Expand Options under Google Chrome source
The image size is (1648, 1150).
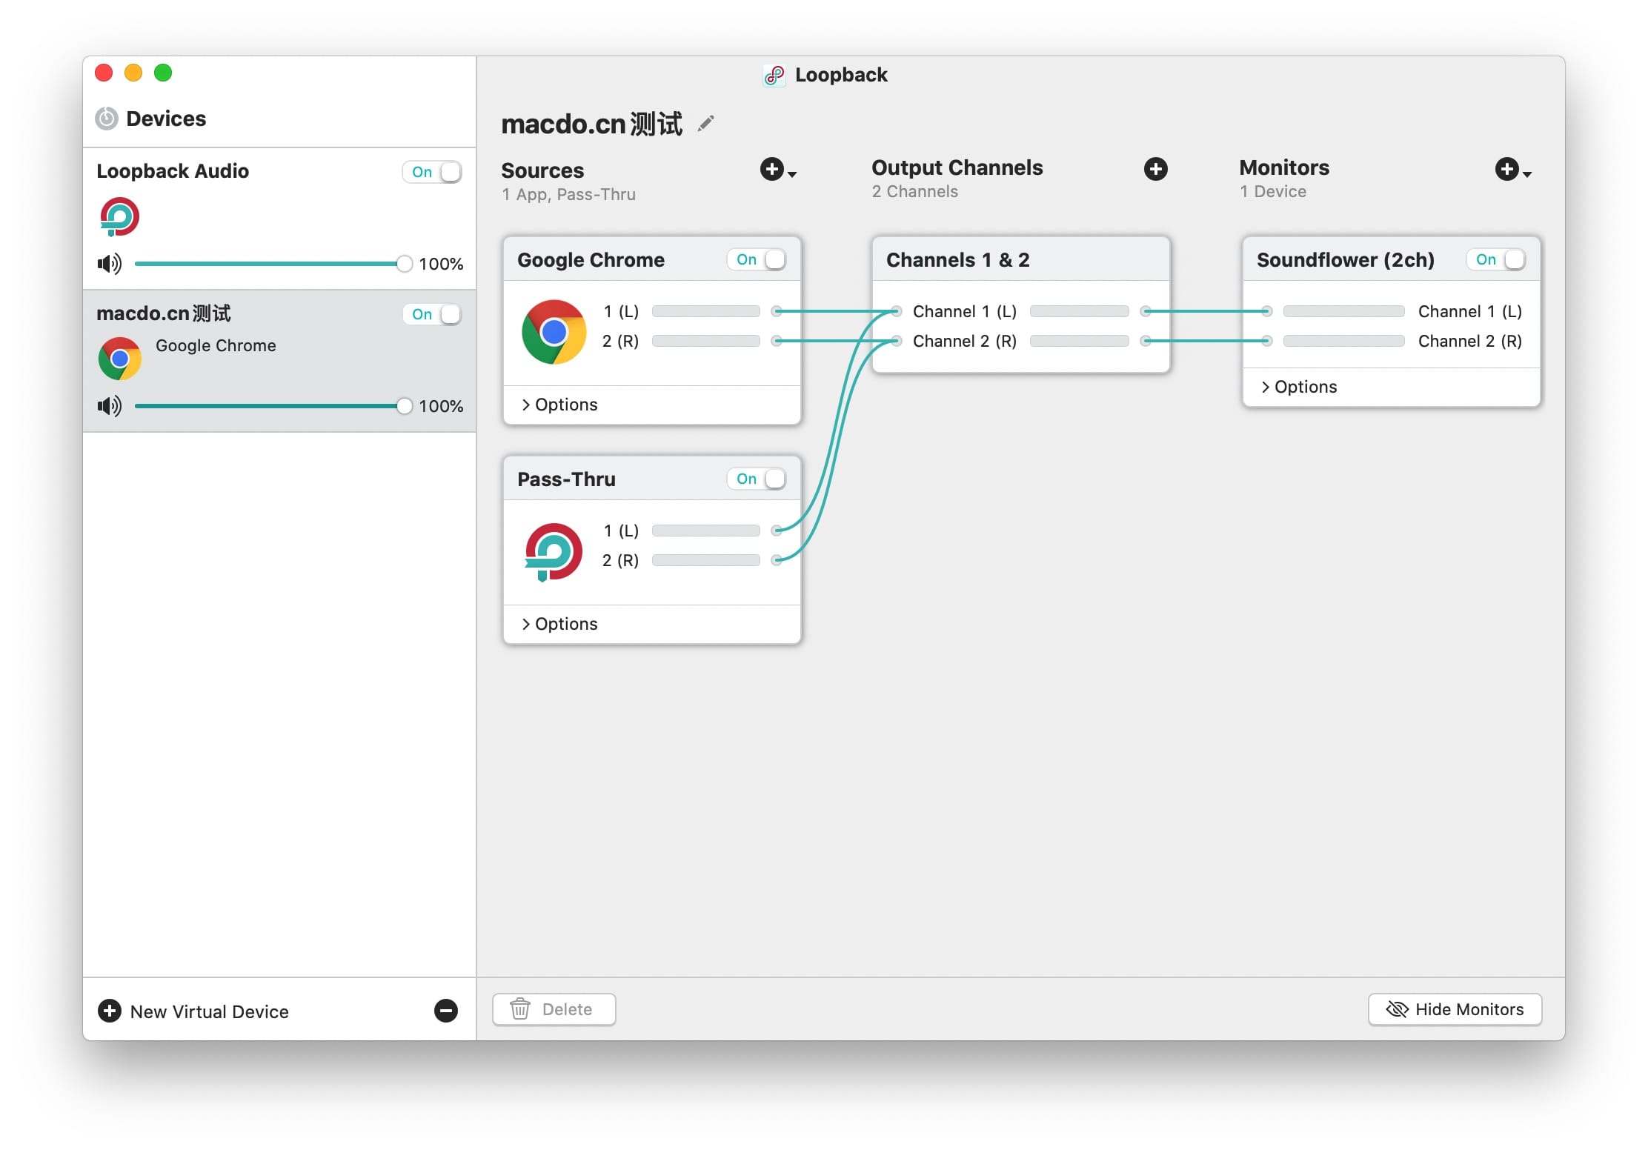559,405
